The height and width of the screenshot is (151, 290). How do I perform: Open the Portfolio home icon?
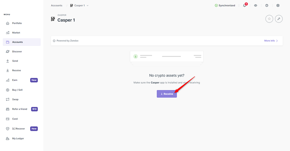point(8,23)
